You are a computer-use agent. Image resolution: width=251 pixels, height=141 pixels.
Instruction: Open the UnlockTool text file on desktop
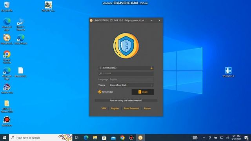click(x=21, y=72)
